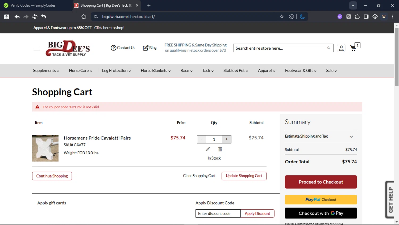Switch to the Verify Codes SimplyCodes tab
The width and height of the screenshot is (399, 225).
[x=33, y=5]
